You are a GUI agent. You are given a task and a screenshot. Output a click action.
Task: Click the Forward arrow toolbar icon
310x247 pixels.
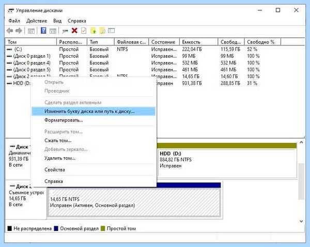pyautogui.click(x=19, y=30)
